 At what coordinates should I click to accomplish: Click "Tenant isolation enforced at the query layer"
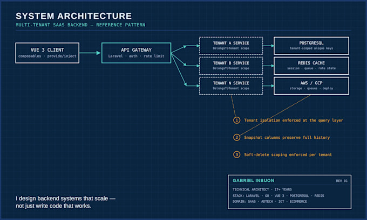coord(294,120)
